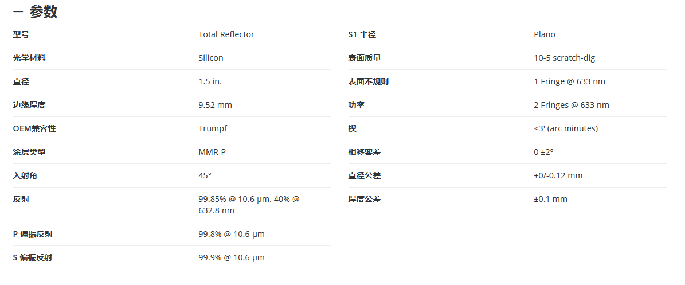This screenshot has width=685, height=285.
Task: Select the 45° incidence angle value
Action: (205, 176)
